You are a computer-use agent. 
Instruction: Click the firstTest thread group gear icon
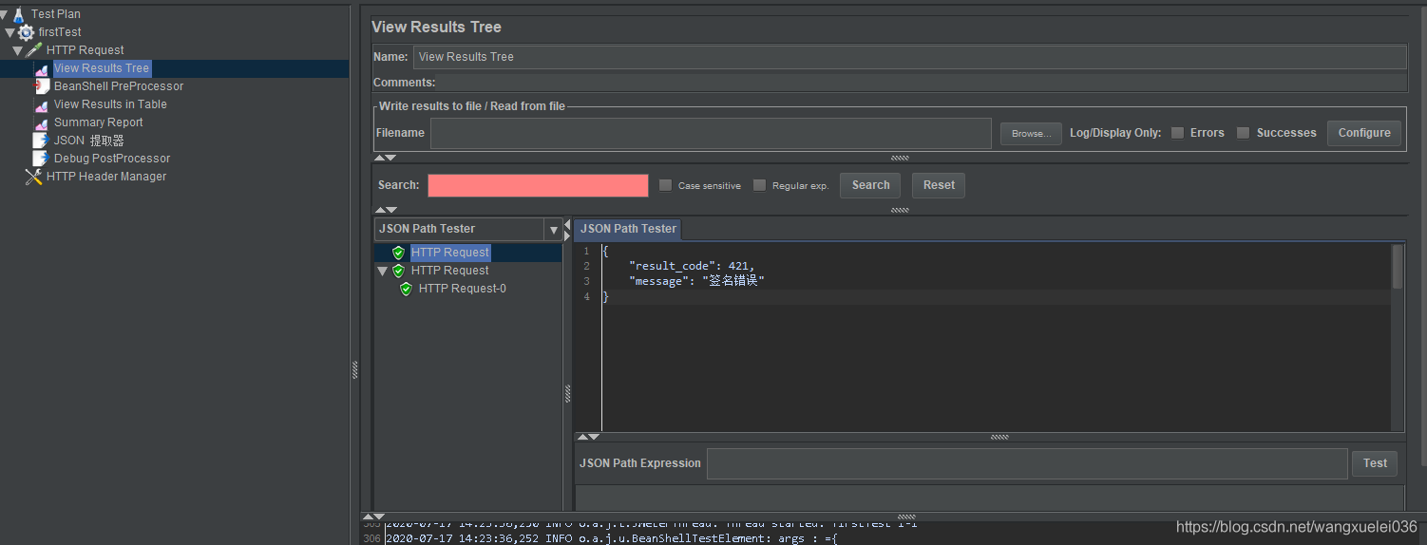pos(26,32)
